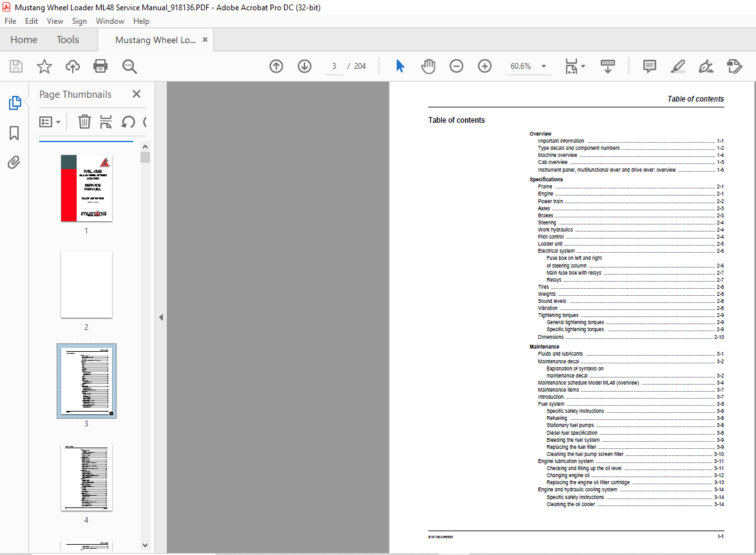
Task: Zoom out with minus button
Action: pyautogui.click(x=456, y=66)
